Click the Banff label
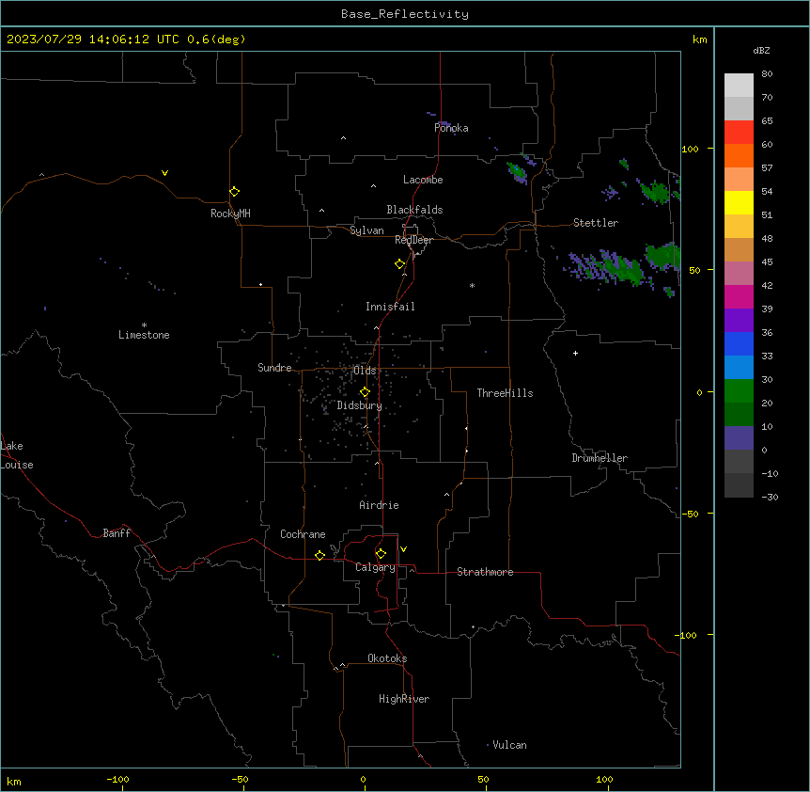 point(117,533)
